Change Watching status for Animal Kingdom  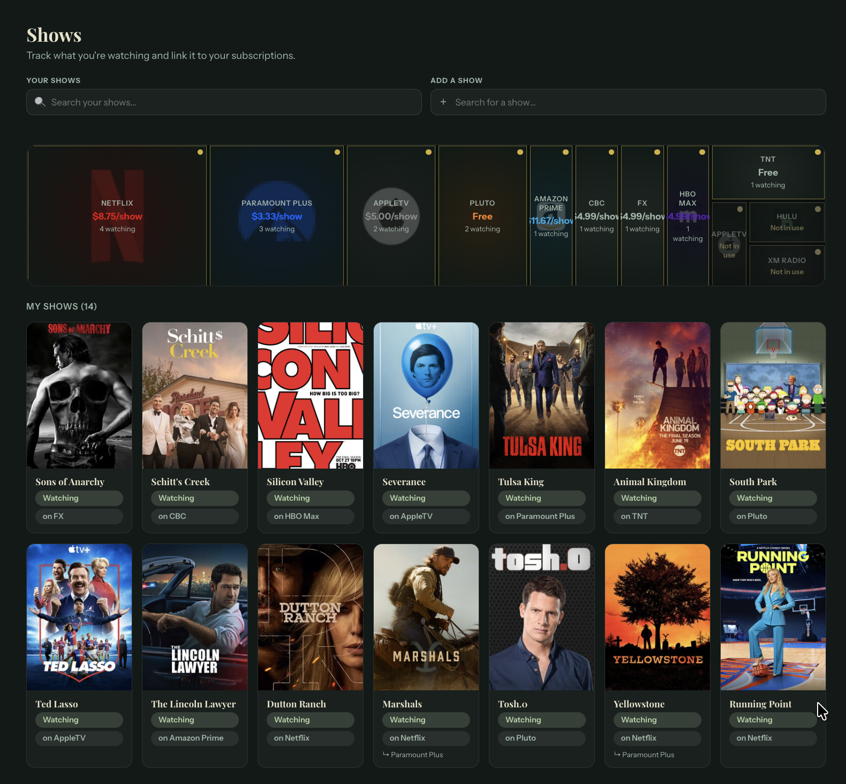658,498
